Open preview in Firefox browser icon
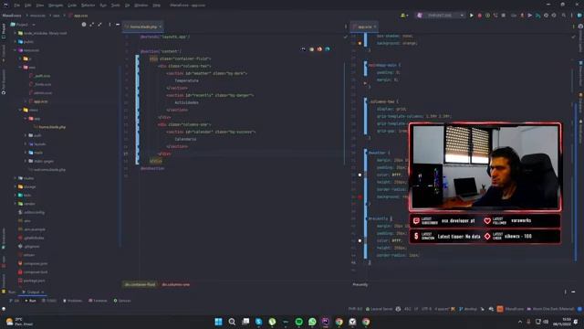 tap(319, 49)
